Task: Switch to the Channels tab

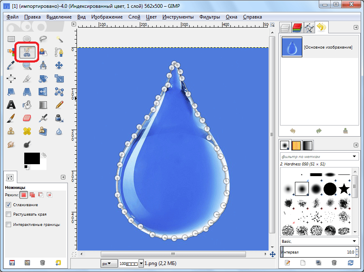Action: point(297,28)
